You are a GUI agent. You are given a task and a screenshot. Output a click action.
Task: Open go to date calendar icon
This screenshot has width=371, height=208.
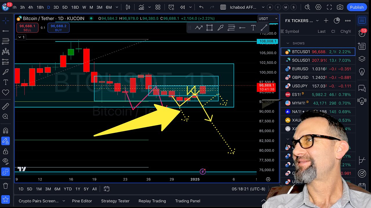coord(106,189)
